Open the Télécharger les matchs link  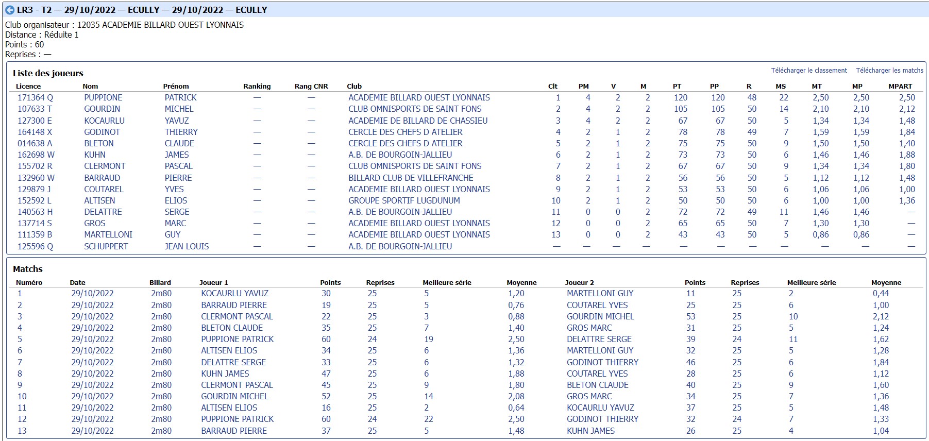[889, 71]
